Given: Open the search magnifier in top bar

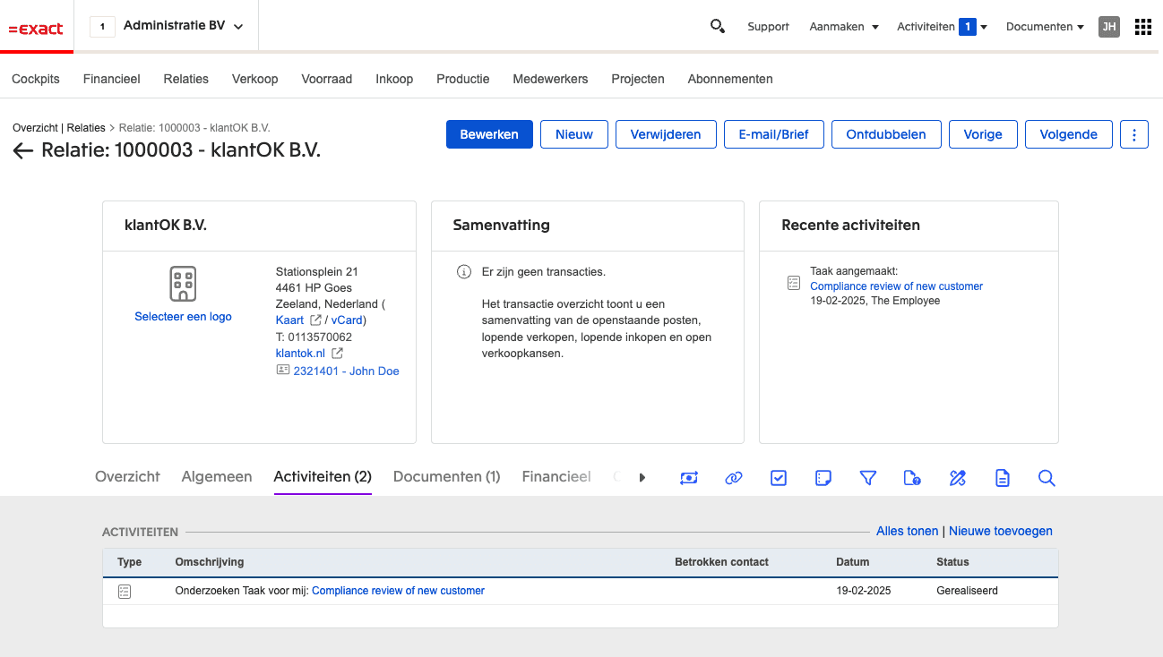Looking at the screenshot, I should 718,26.
